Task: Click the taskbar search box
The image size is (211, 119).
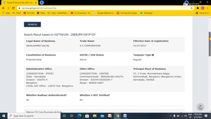Action: [34, 116]
